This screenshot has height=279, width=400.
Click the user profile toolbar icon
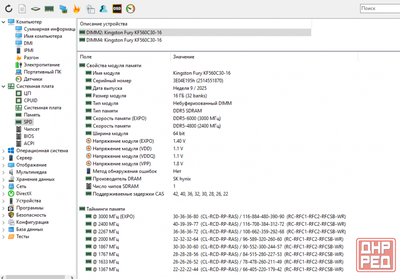pyautogui.click(x=104, y=9)
